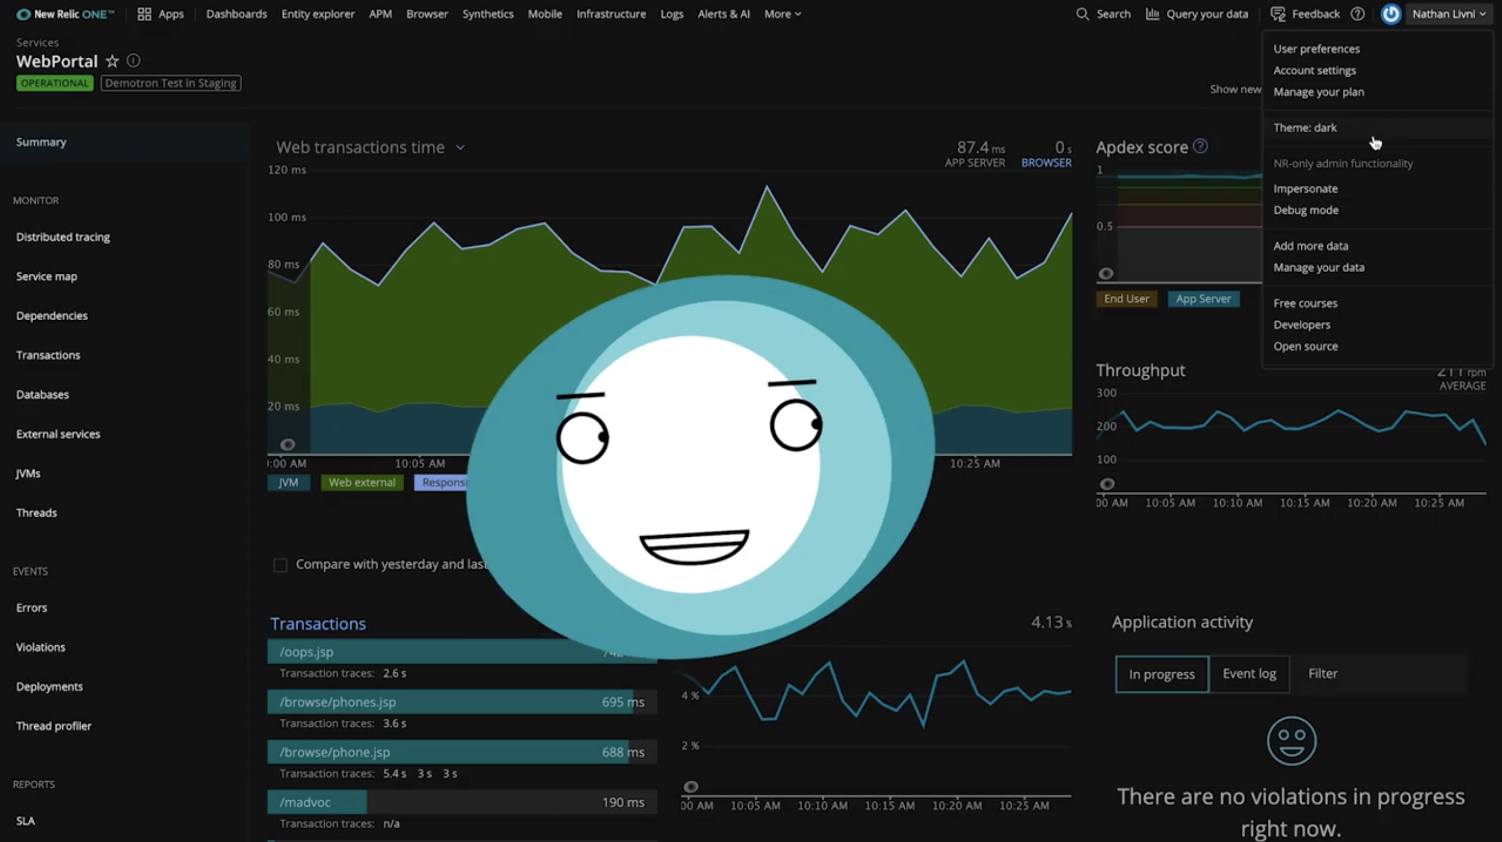Viewport: 1502px width, 842px height.
Task: Toggle the Web external legend series
Action: (362, 483)
